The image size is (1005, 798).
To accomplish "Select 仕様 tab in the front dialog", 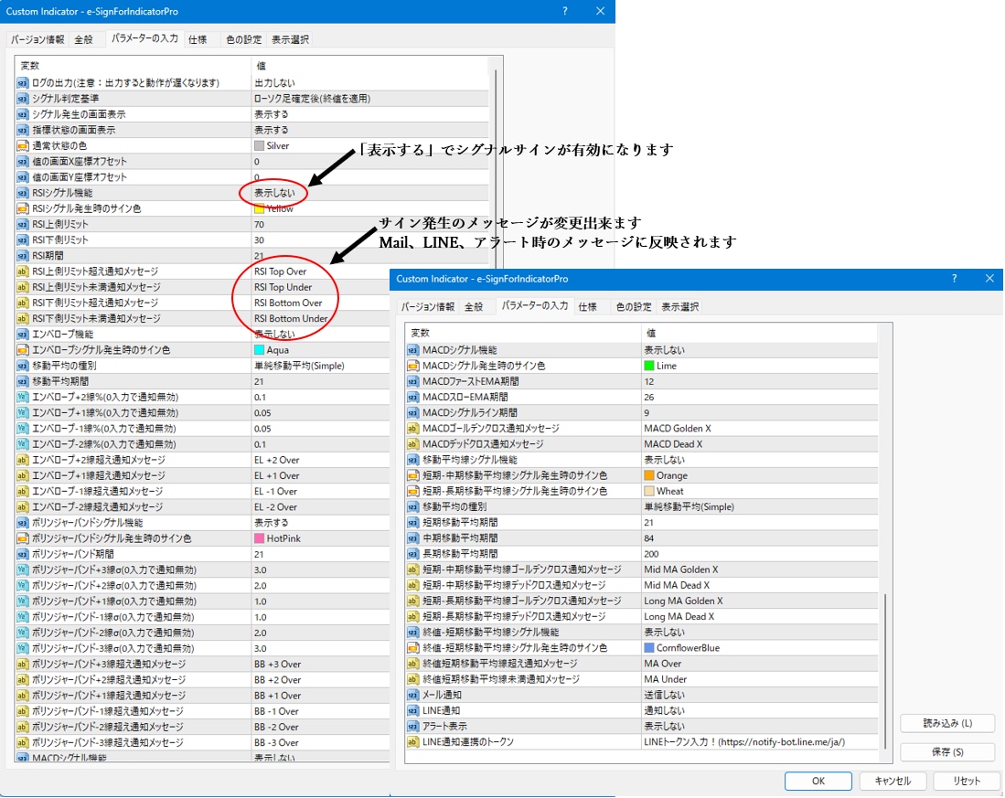I will pos(588,307).
